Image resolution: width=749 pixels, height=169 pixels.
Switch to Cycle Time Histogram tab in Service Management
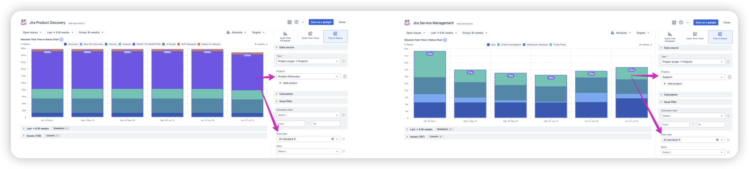click(670, 37)
